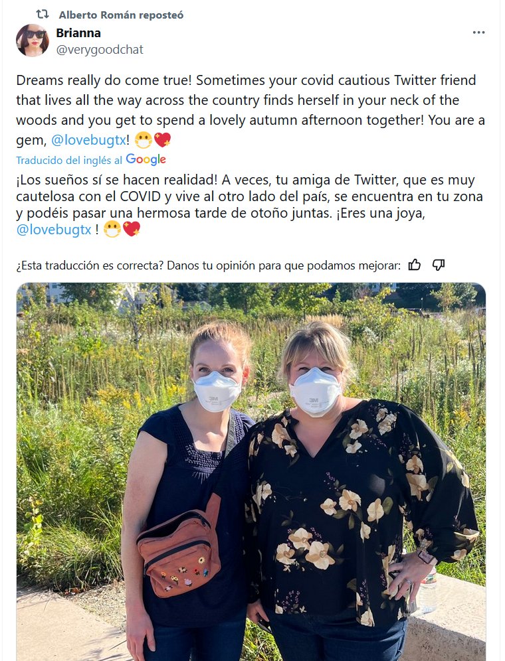Click the mask face emoji in English tweet

point(143,140)
